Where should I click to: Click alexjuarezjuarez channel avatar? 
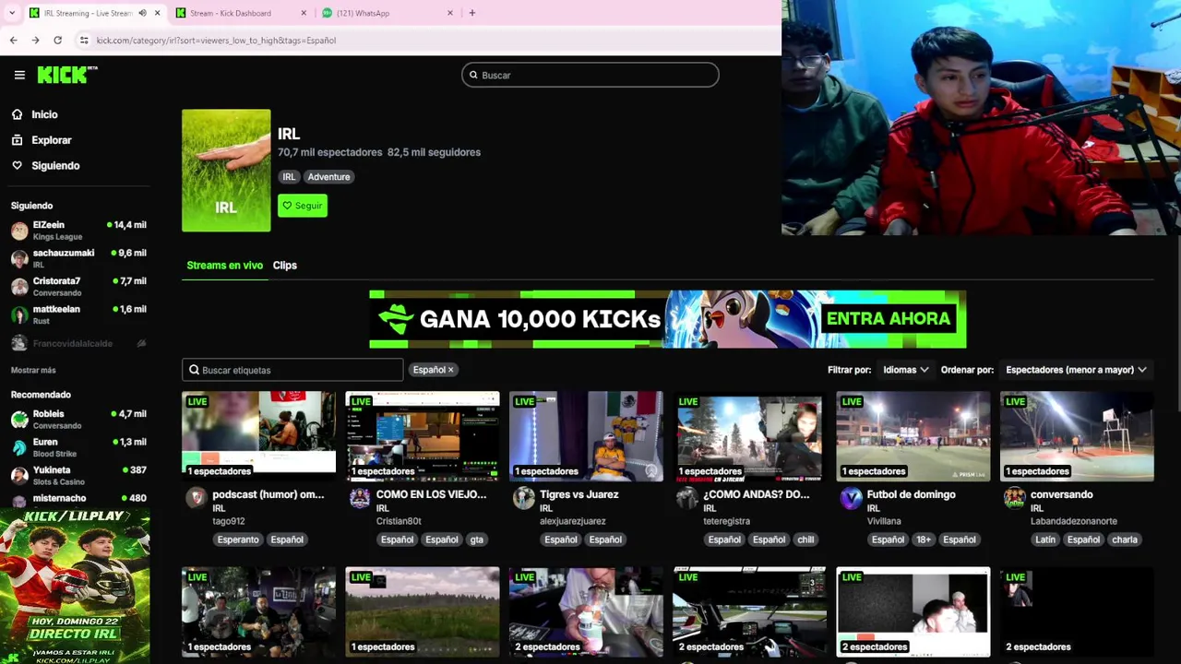point(523,498)
